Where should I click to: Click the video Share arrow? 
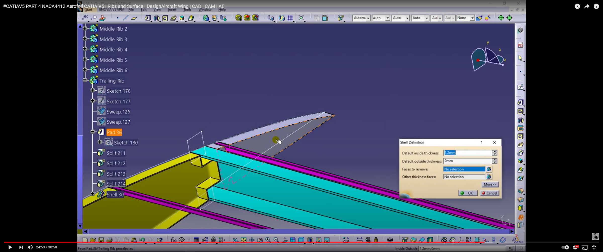587,7
